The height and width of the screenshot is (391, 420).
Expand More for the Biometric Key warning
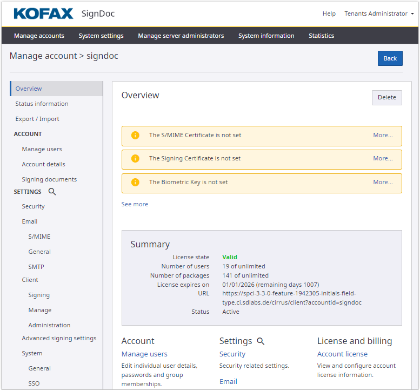pos(383,183)
